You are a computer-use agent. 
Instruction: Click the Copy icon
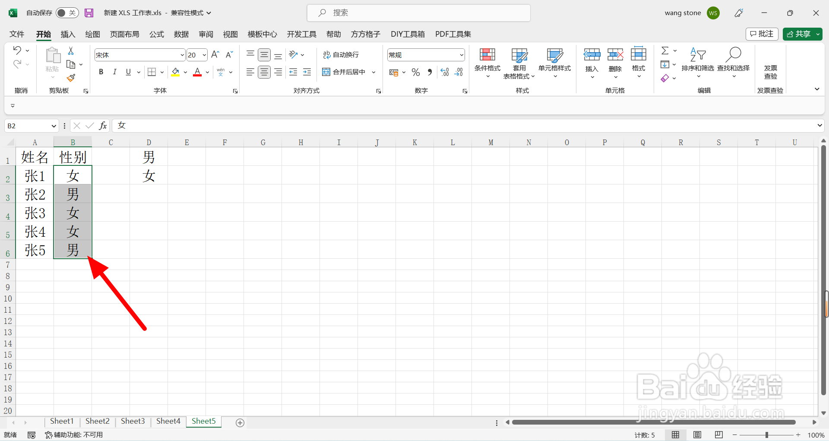pyautogui.click(x=71, y=64)
